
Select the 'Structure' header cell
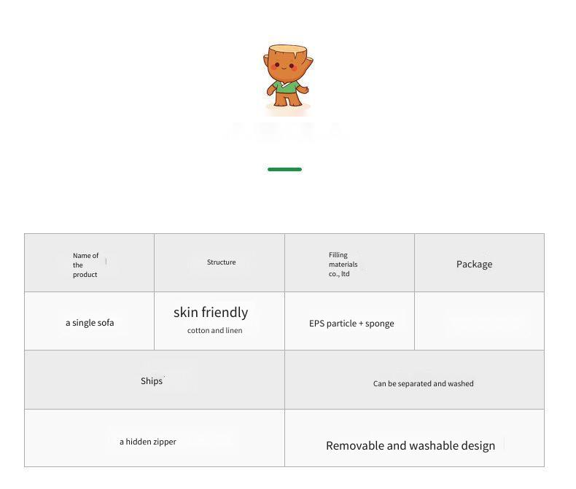pos(219,263)
